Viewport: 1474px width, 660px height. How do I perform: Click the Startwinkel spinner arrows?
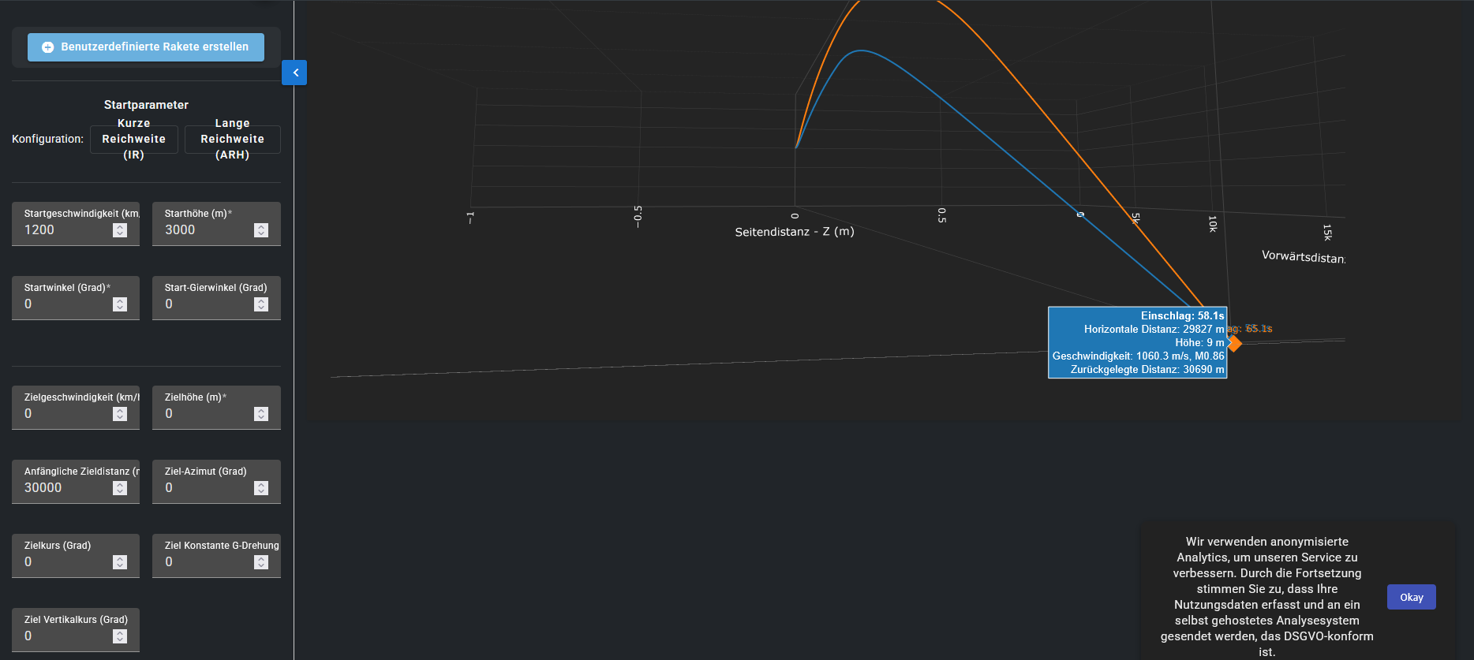coord(120,304)
